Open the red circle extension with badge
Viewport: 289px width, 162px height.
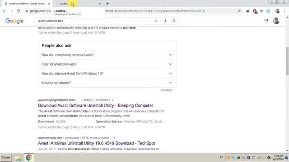click(x=255, y=11)
